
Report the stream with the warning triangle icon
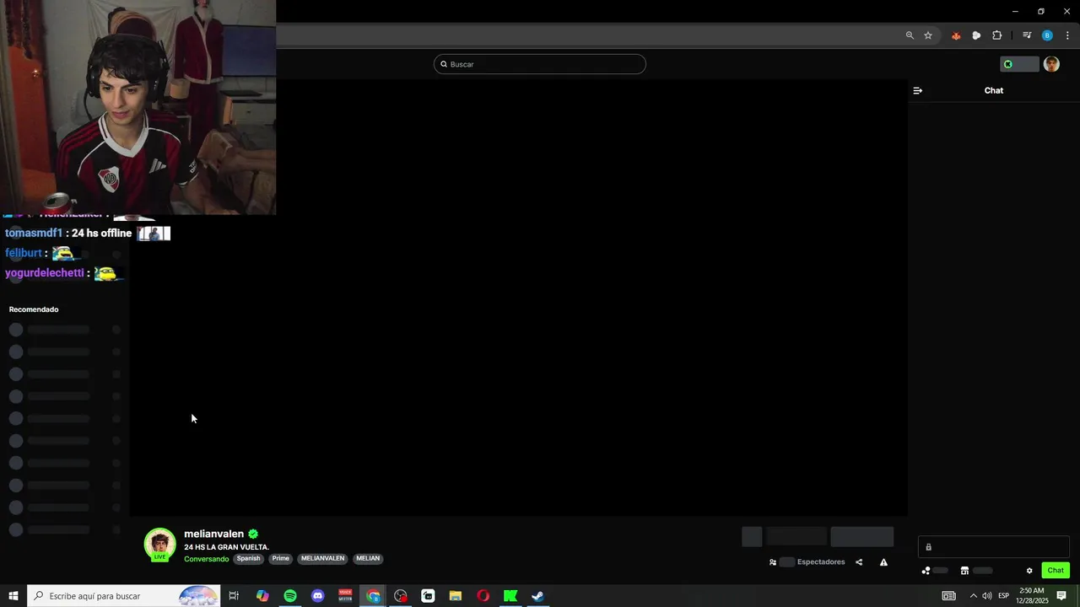point(883,562)
